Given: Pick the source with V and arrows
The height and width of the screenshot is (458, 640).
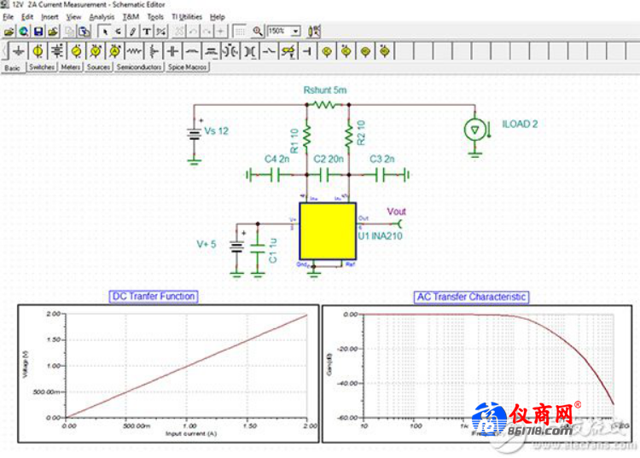Looking at the screenshot, I should (96, 51).
